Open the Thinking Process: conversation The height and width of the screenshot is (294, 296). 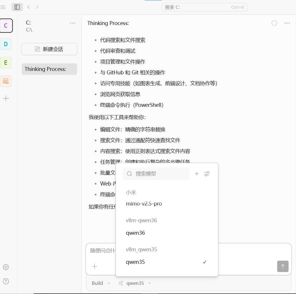click(x=49, y=69)
